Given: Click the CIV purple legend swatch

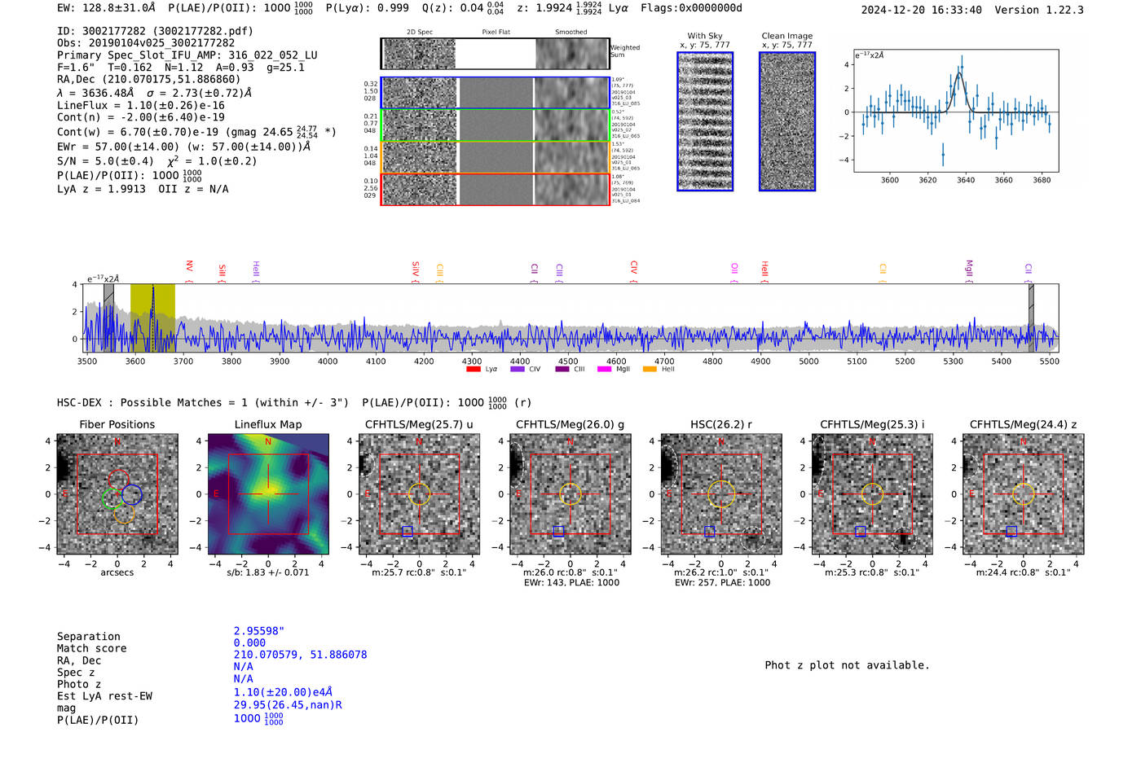Looking at the screenshot, I should tap(517, 370).
